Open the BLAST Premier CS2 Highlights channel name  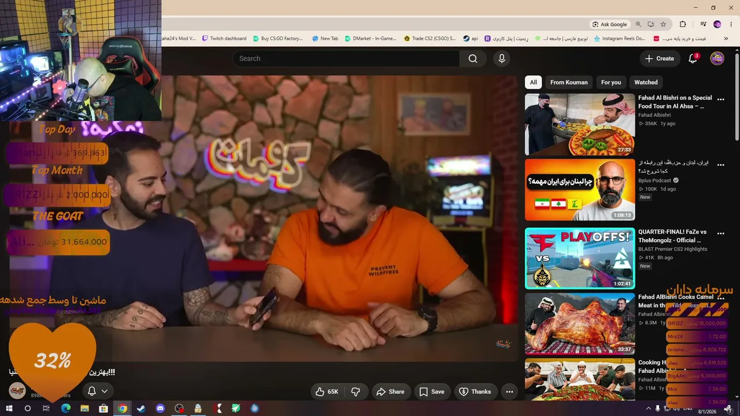coord(672,249)
